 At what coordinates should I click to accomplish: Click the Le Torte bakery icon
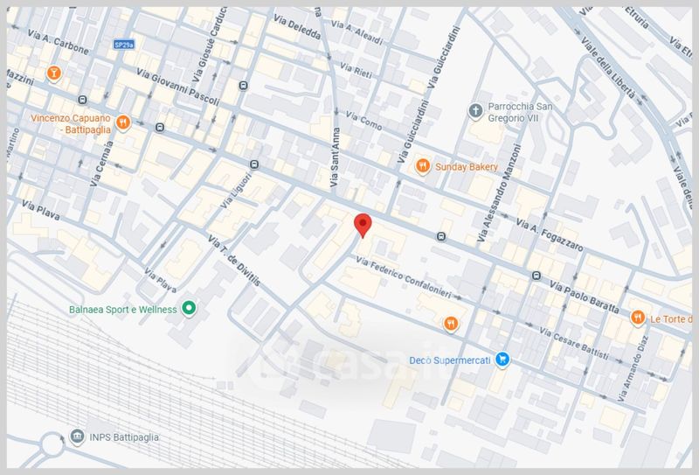(637, 318)
